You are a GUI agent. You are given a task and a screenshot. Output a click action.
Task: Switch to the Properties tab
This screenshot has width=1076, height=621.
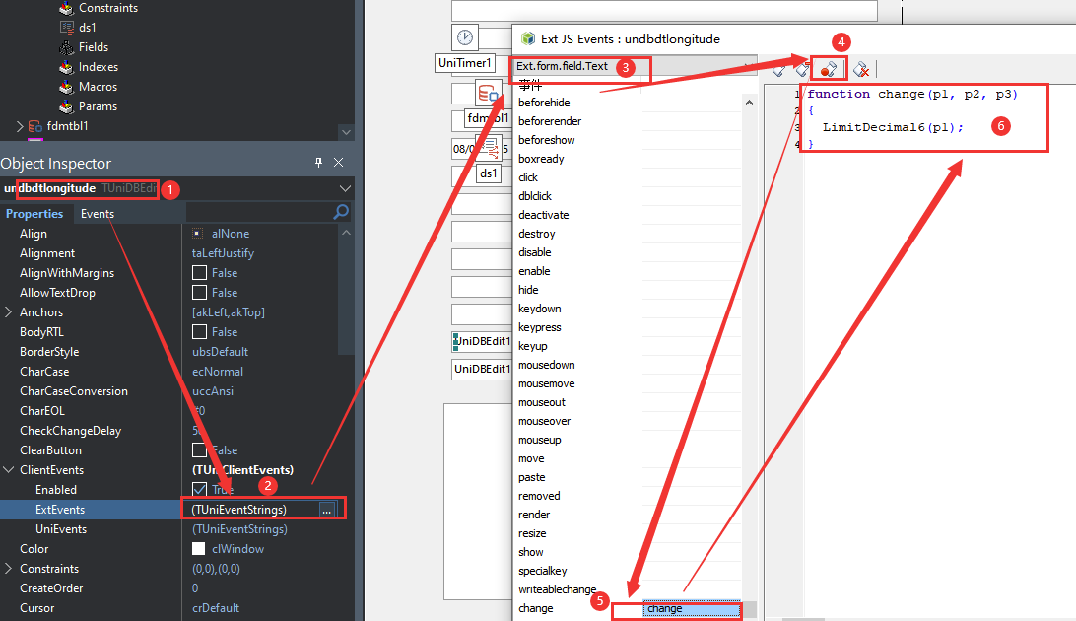coord(34,213)
